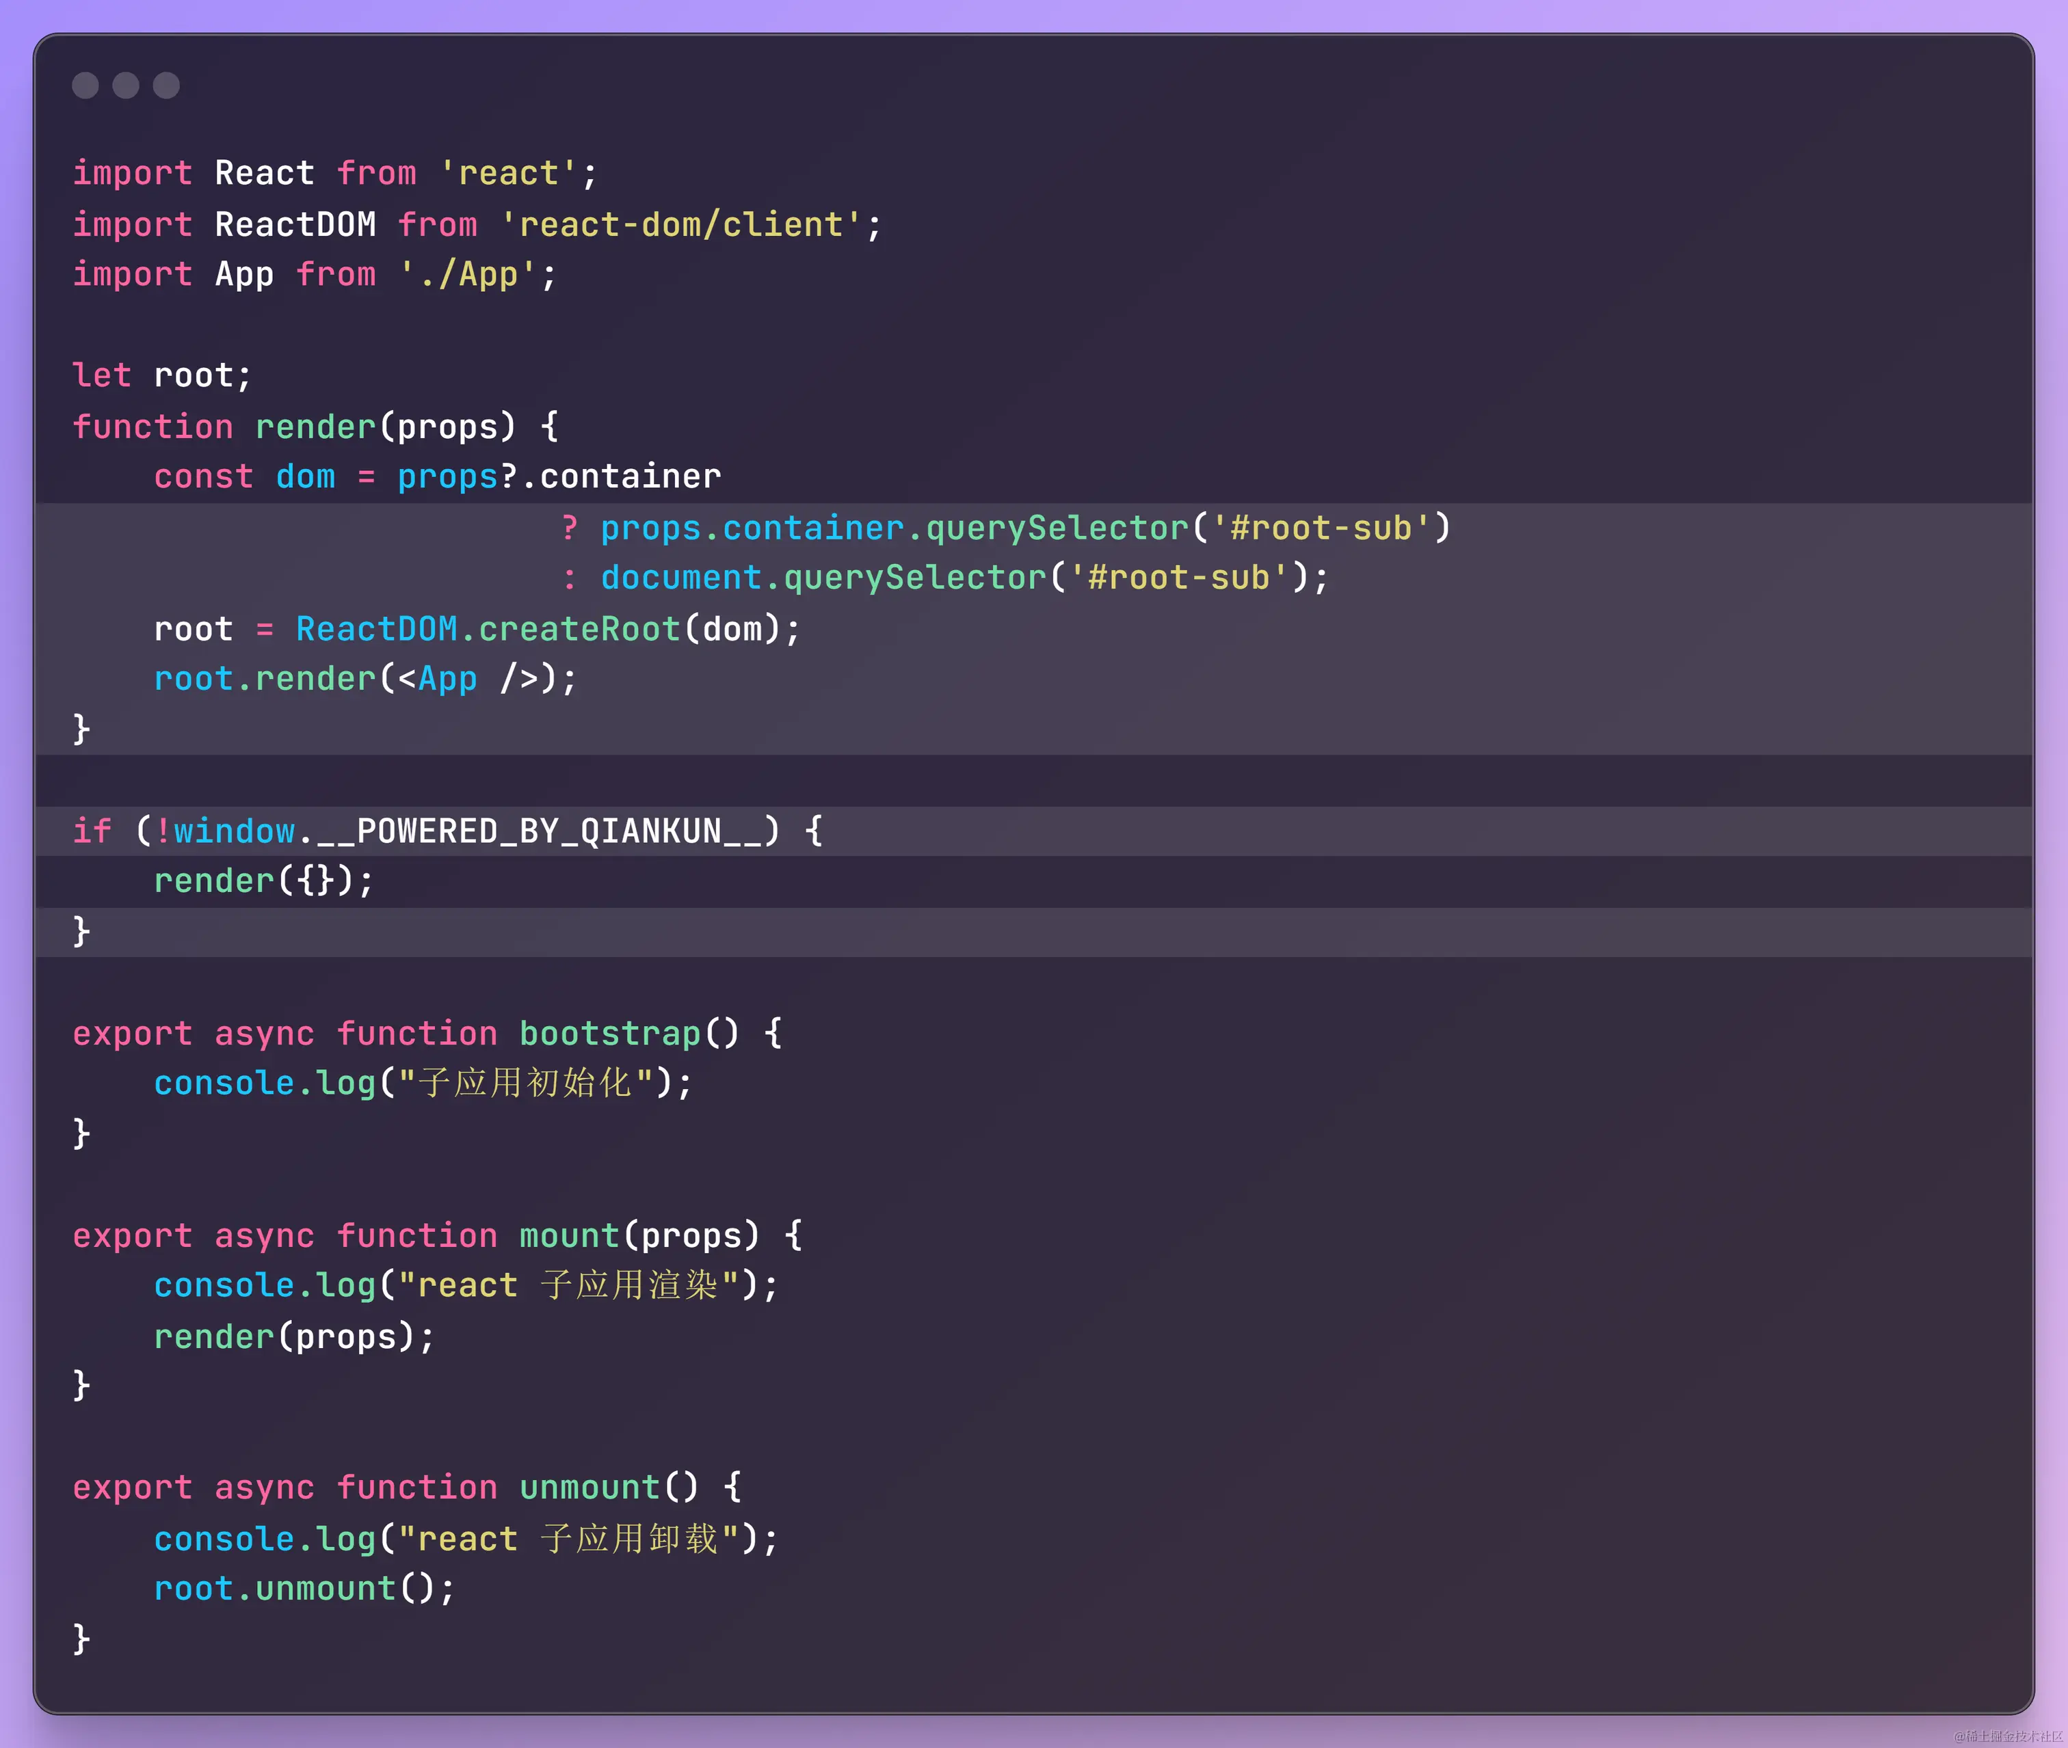Click the string "子应用初始化"

coord(525,1083)
